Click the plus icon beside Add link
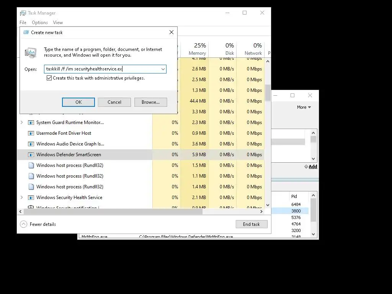The width and height of the screenshot is (392, 294). (306, 167)
